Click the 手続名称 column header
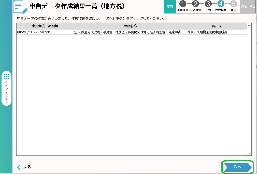This screenshot has width=257, height=174. (x=130, y=26)
